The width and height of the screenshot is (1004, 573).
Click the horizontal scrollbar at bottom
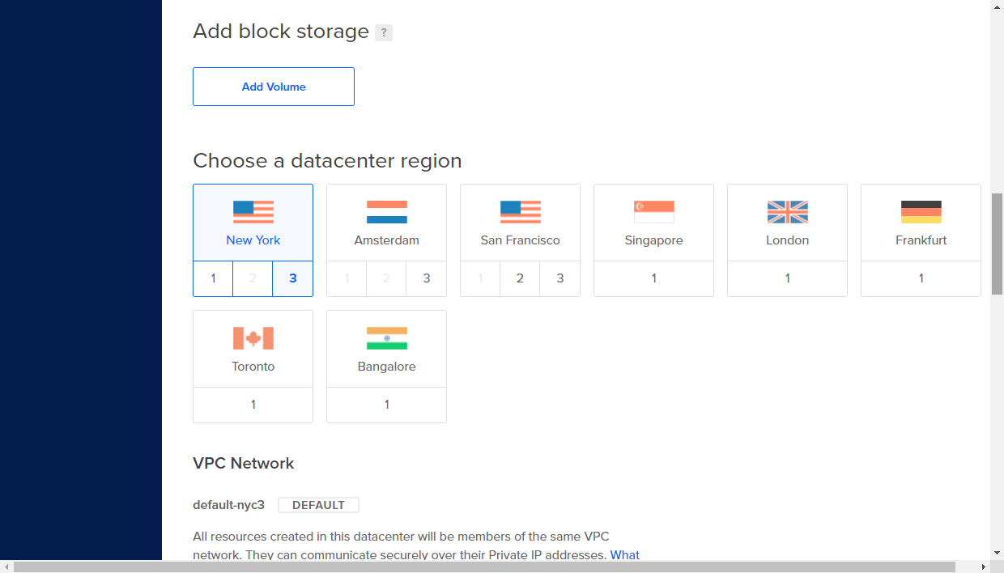pyautogui.click(x=484, y=567)
